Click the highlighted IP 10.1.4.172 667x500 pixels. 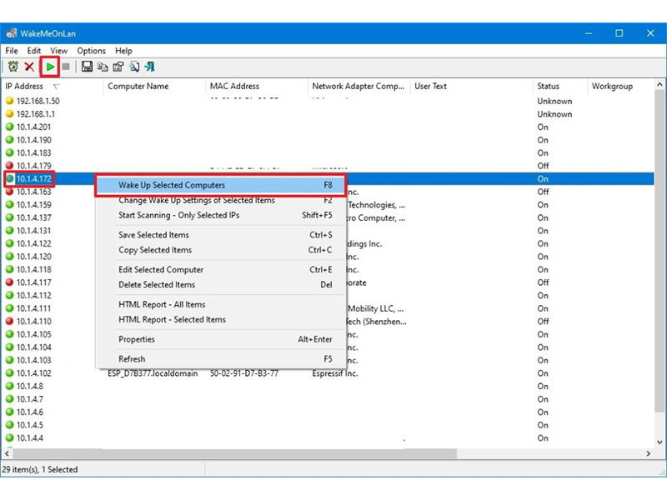[x=34, y=179]
